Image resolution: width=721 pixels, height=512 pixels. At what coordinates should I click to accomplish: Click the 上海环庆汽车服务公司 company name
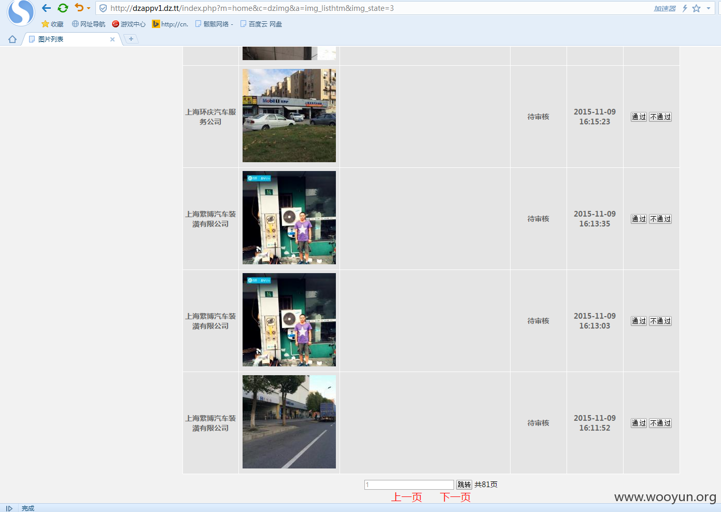coord(210,117)
